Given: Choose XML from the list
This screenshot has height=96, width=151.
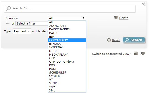Looking at the screenshot, I should coord(67,90).
